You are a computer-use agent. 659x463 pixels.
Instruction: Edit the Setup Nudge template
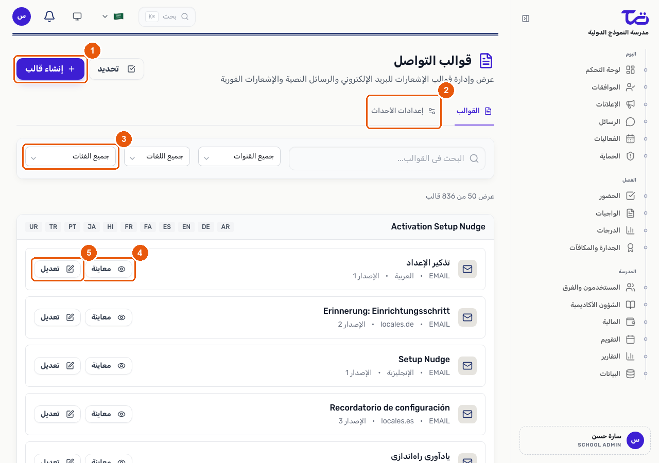[x=58, y=366]
